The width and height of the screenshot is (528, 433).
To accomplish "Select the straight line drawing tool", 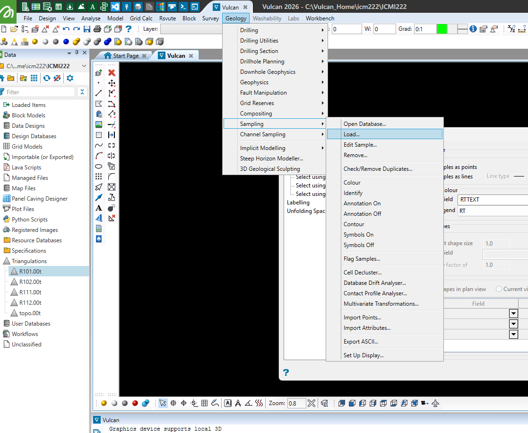I will pos(99,93).
